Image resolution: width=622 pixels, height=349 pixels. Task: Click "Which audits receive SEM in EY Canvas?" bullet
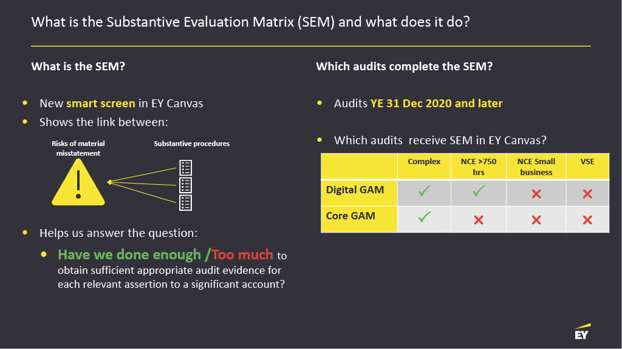[440, 140]
